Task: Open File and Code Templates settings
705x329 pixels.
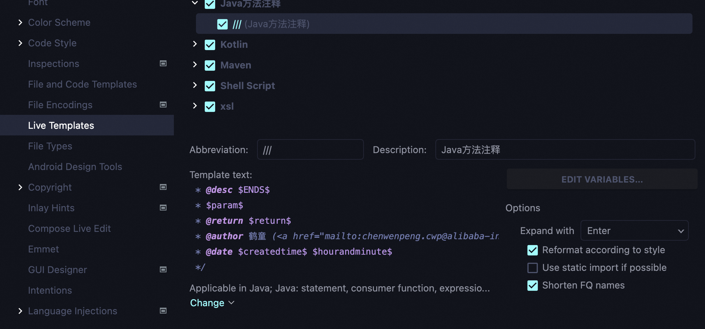Action: (x=83, y=84)
